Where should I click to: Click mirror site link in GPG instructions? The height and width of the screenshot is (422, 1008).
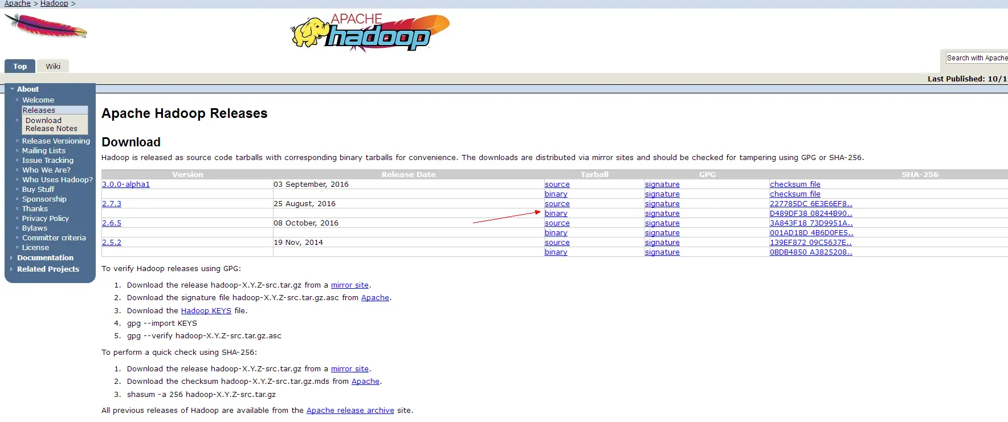pyautogui.click(x=350, y=285)
